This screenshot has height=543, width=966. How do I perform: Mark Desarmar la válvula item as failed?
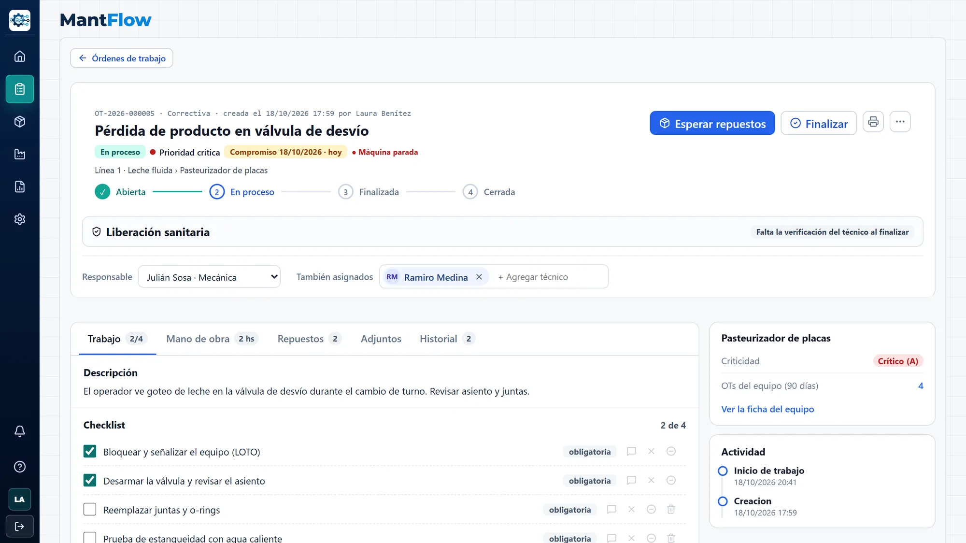click(x=651, y=480)
